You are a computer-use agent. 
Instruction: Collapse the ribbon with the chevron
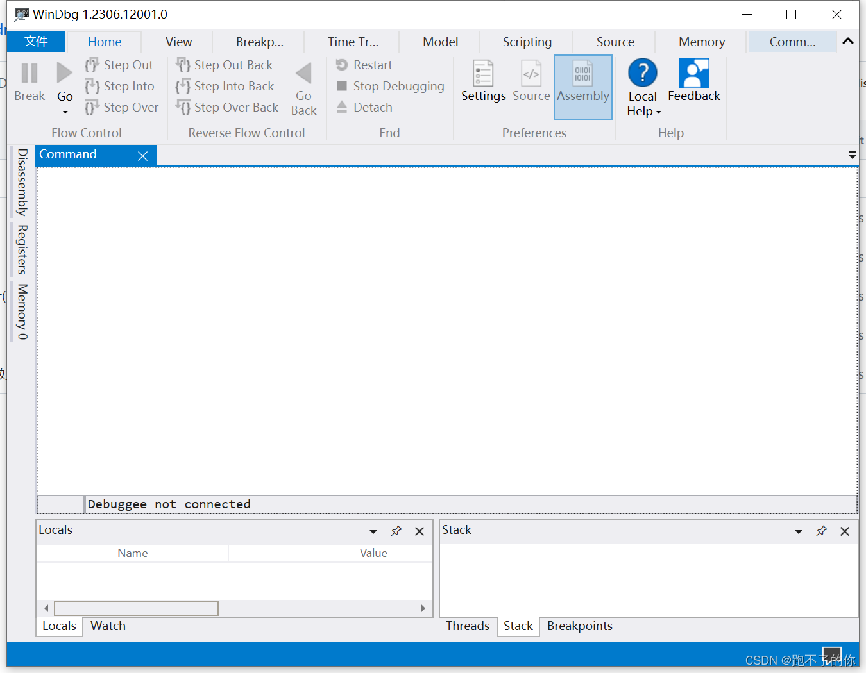pyautogui.click(x=848, y=41)
